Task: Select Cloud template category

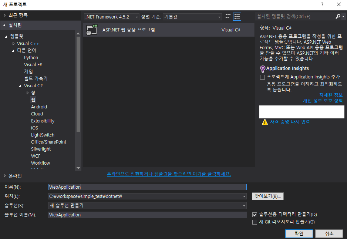Action: (x=37, y=114)
